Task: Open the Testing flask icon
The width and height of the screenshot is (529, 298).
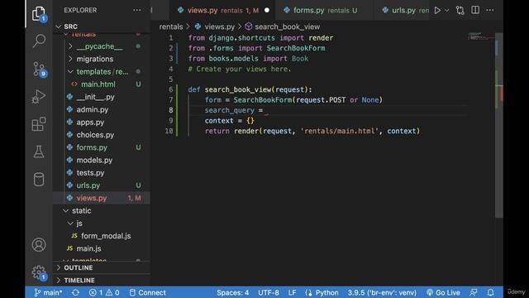Action: tap(39, 151)
